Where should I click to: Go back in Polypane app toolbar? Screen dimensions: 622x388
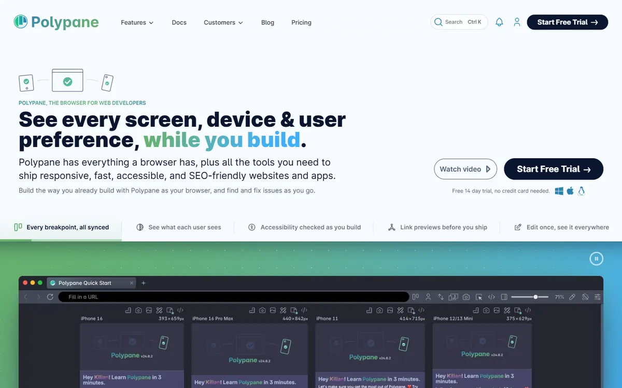click(x=26, y=297)
